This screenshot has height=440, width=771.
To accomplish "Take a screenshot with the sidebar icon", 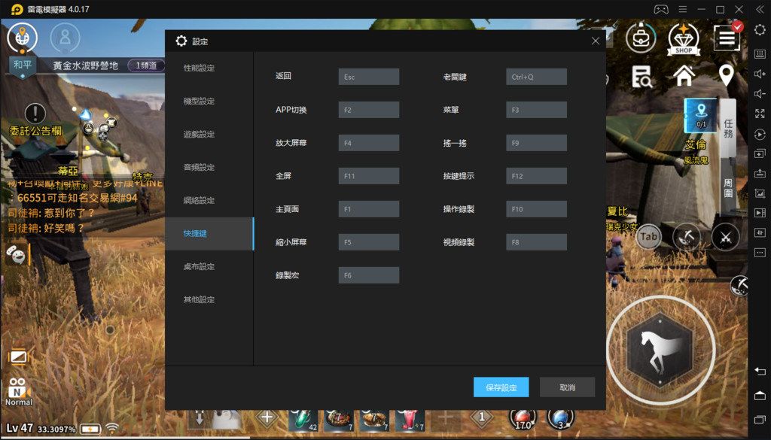I will click(x=760, y=193).
